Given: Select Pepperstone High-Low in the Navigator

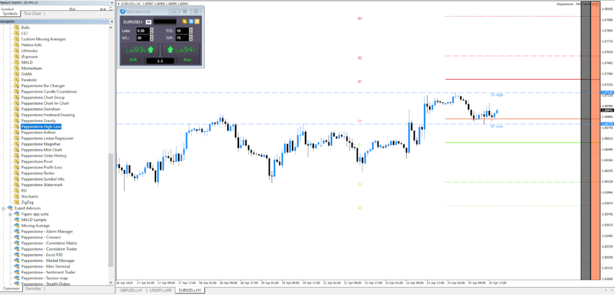Looking at the screenshot, I should pos(41,127).
